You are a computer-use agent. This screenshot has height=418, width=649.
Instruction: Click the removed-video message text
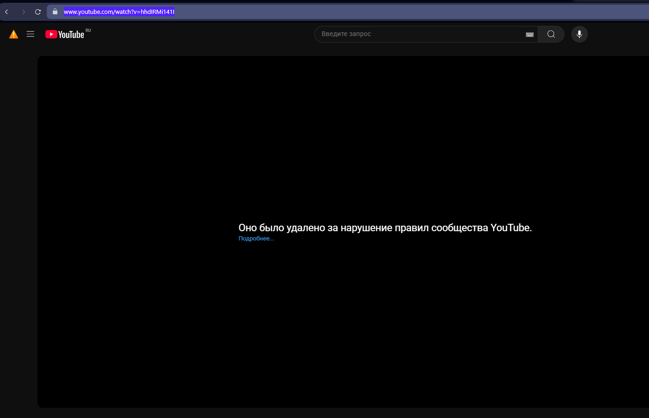click(385, 227)
